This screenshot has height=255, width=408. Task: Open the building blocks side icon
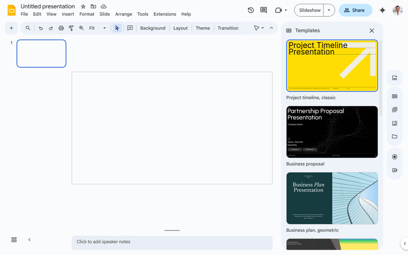395,110
